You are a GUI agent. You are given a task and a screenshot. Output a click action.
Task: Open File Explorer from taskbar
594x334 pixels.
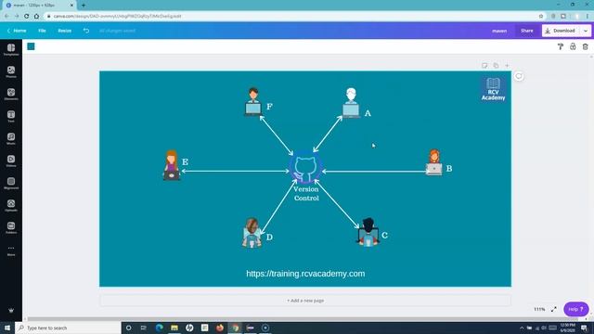click(x=174, y=328)
